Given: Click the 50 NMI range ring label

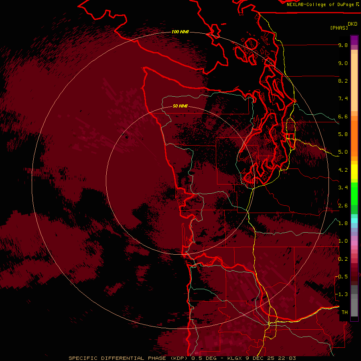Looking at the screenshot, I should (180, 106).
